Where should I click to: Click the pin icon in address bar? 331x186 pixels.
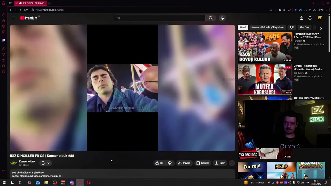click(x=270, y=10)
